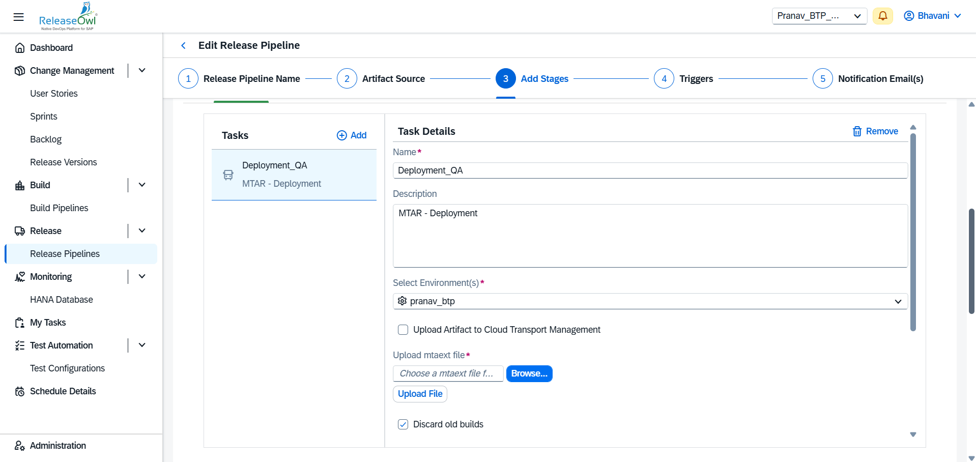This screenshot has height=462, width=976.
Task: Click the Administration icon in sidebar
Action: tap(20, 446)
